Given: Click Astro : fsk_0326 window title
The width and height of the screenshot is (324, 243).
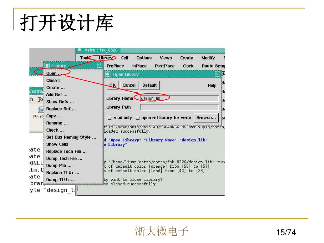Looking at the screenshot, I should pos(101,50).
